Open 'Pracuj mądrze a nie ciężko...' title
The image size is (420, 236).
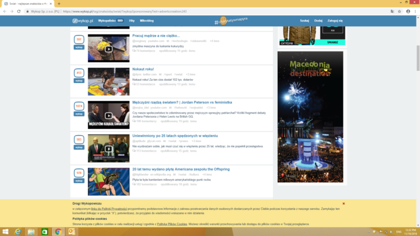156,36
